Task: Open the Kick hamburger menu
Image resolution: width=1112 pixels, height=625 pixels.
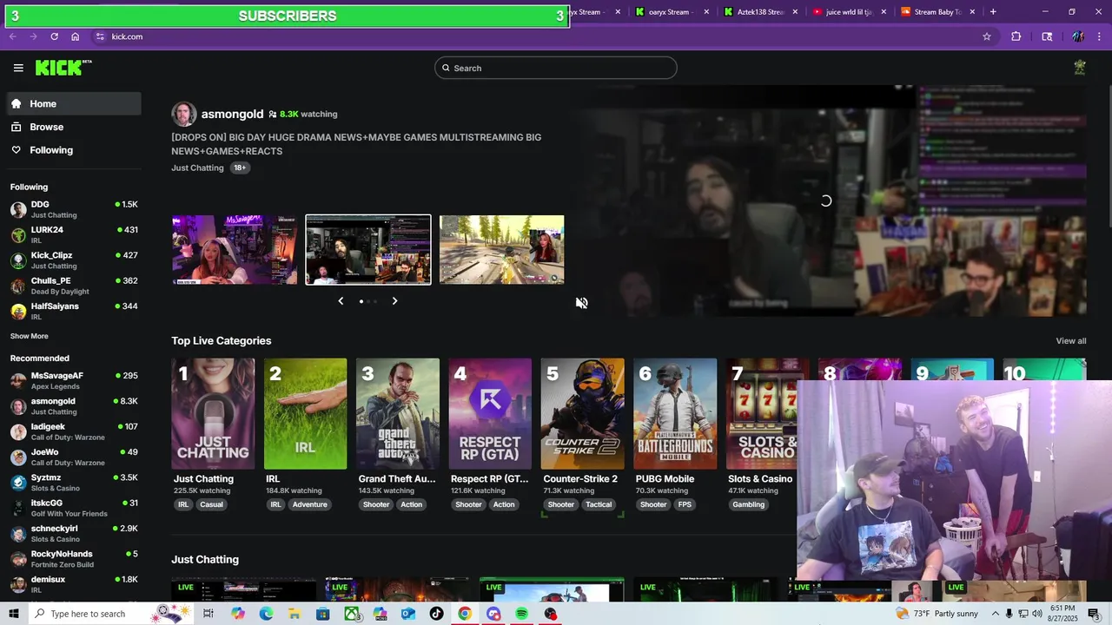Action: tap(18, 68)
